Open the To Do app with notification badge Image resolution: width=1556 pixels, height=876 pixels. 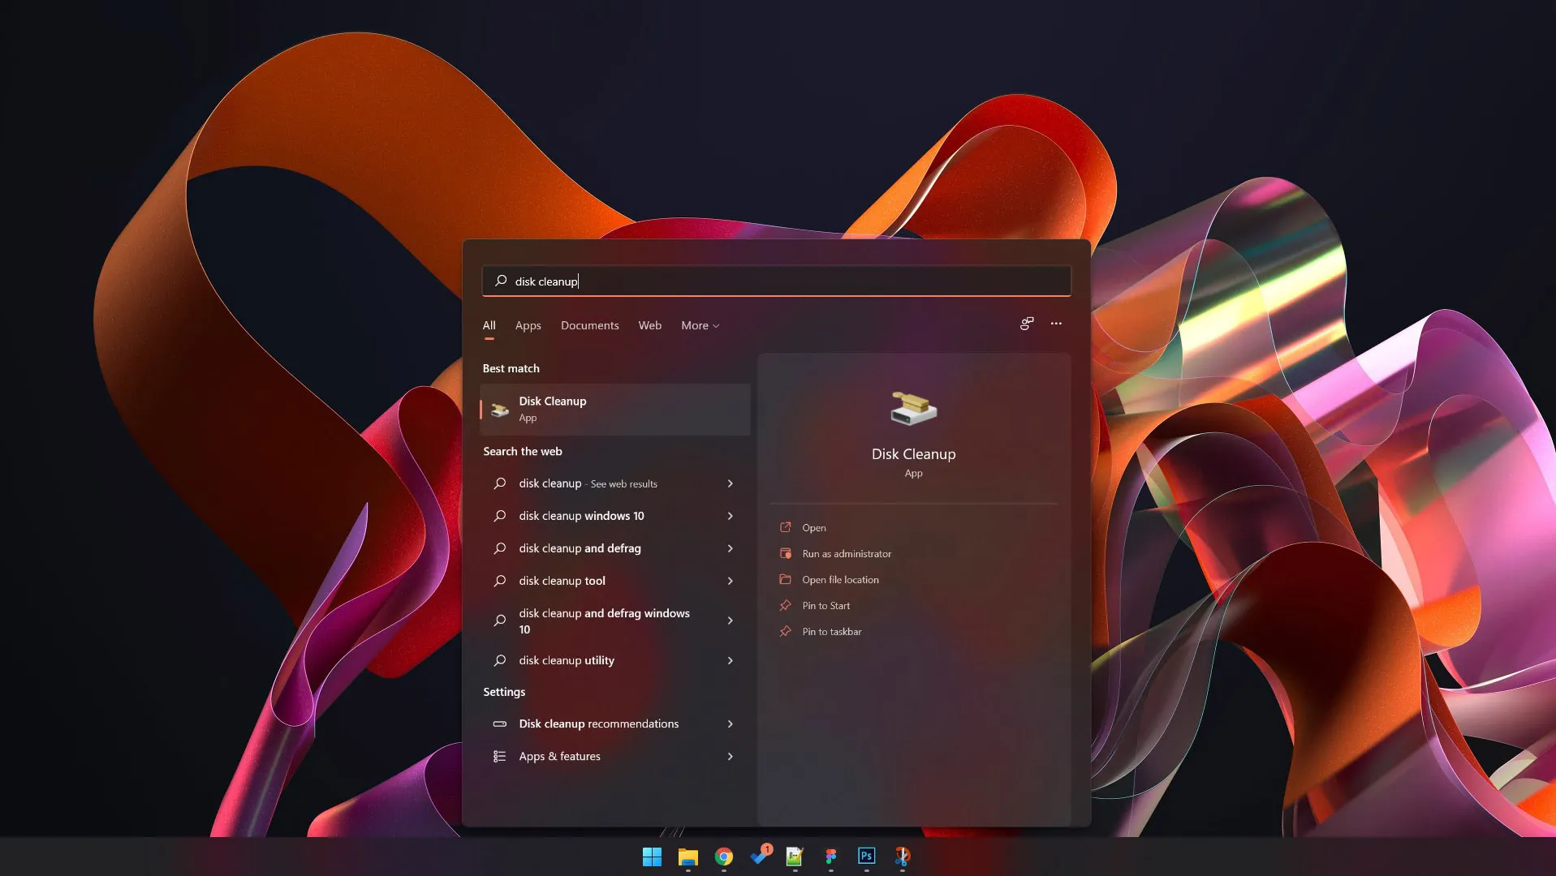[x=760, y=857]
